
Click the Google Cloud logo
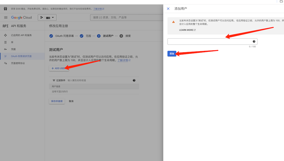tap(22, 18)
